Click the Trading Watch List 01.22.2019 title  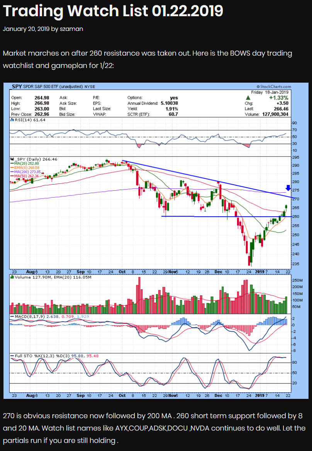[113, 11]
